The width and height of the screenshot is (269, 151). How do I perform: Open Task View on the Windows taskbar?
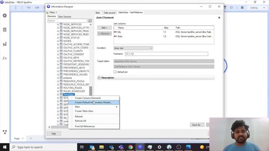82,147
